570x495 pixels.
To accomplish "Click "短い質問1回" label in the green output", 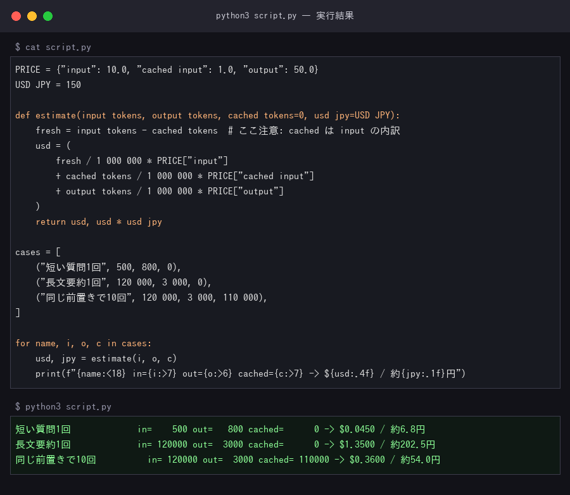I will pos(43,430).
